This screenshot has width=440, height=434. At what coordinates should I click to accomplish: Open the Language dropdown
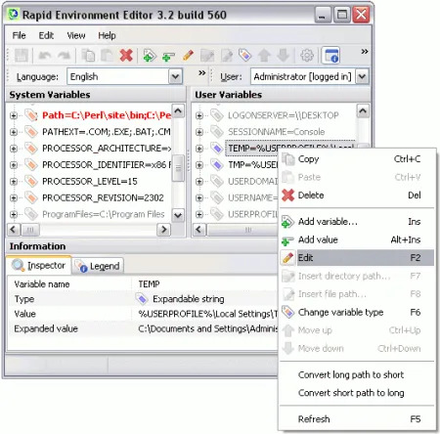175,76
